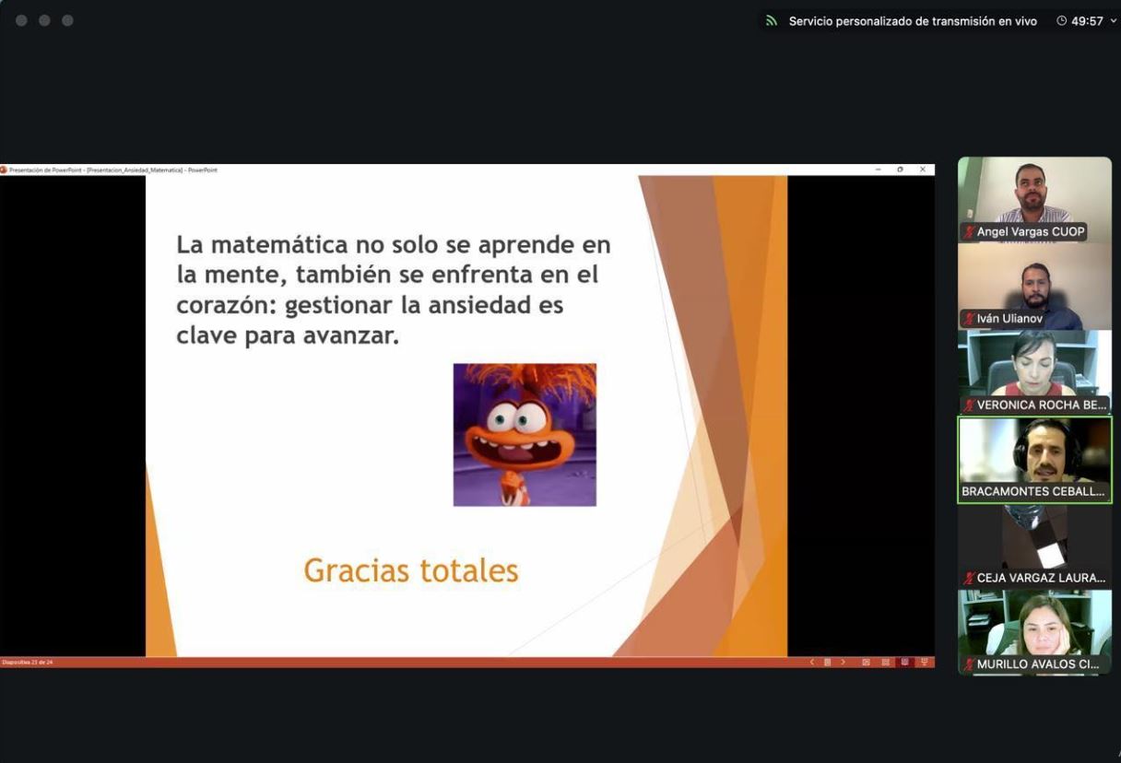
Task: Restore the PowerPoint window using the maximize button
Action: (x=900, y=170)
